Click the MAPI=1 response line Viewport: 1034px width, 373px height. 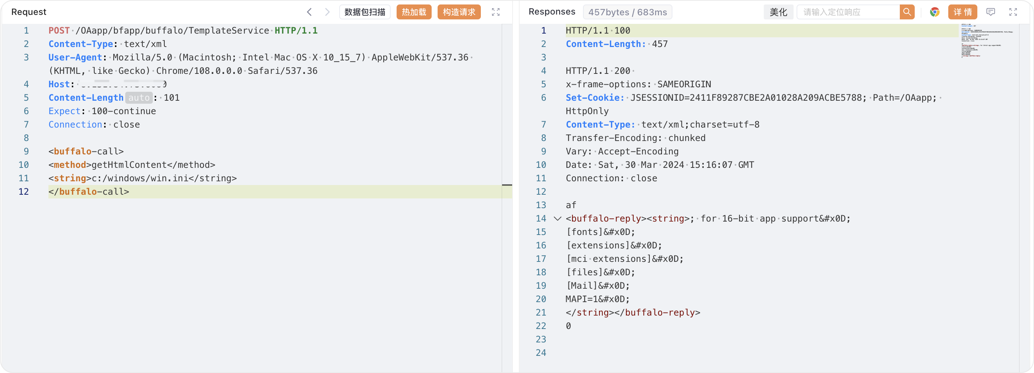[x=598, y=300]
